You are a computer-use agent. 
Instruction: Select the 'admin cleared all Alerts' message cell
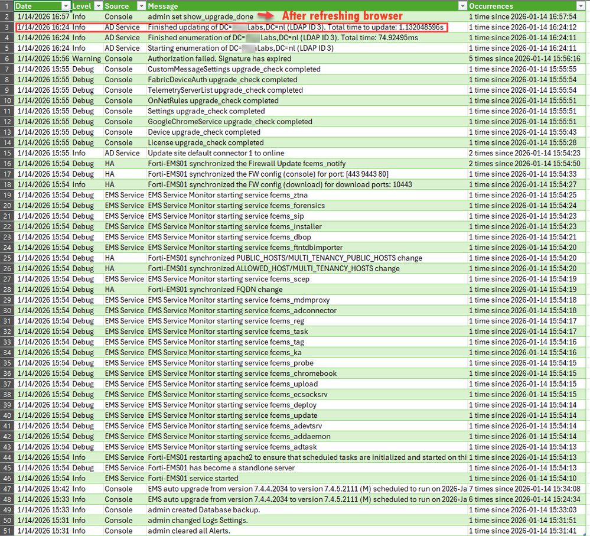[x=195, y=531]
